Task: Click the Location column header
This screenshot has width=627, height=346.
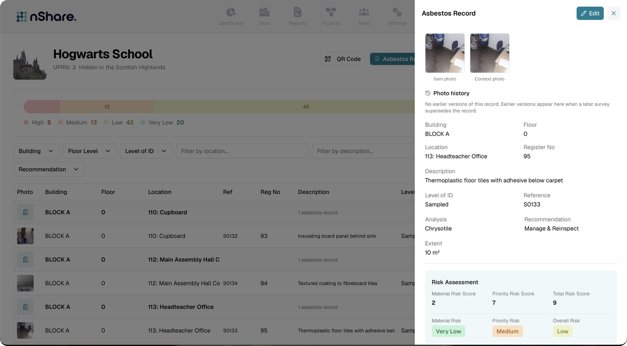Action: [x=160, y=192]
